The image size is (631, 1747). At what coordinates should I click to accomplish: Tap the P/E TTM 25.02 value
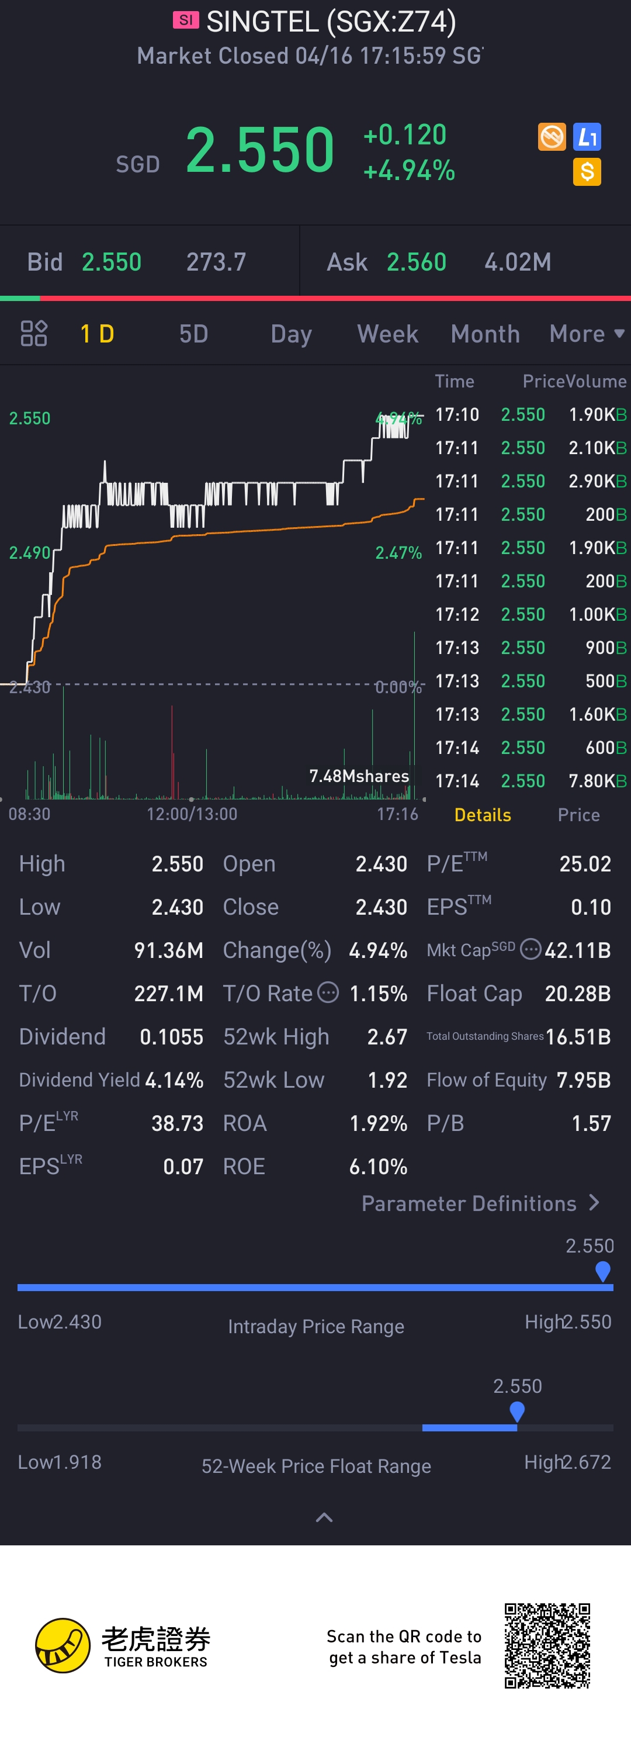click(x=585, y=863)
